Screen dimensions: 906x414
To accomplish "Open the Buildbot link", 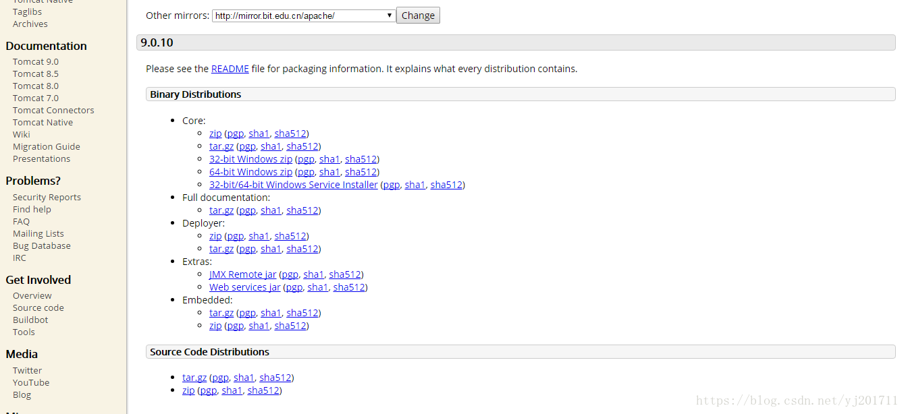I will 30,320.
